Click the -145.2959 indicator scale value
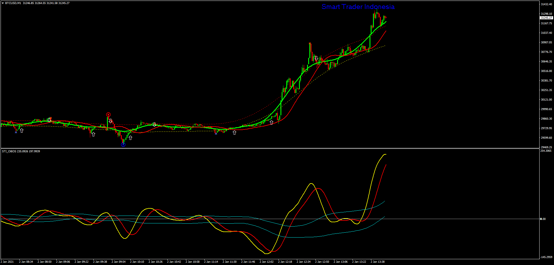554x265 pixels. (546, 257)
